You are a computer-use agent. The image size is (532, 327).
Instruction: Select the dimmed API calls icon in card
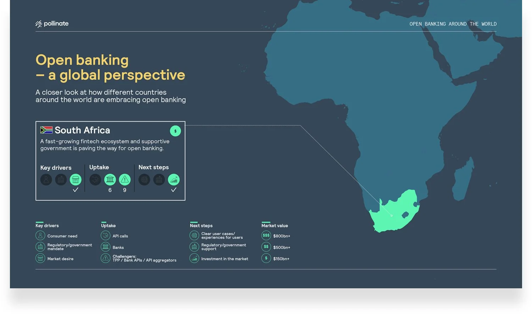coord(95,180)
